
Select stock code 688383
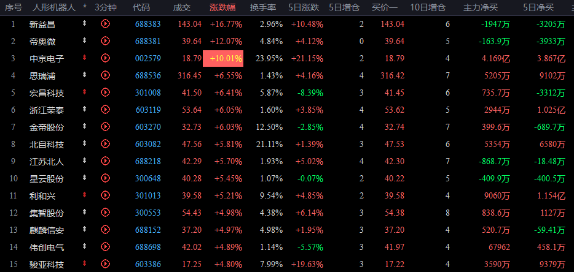pos(148,24)
